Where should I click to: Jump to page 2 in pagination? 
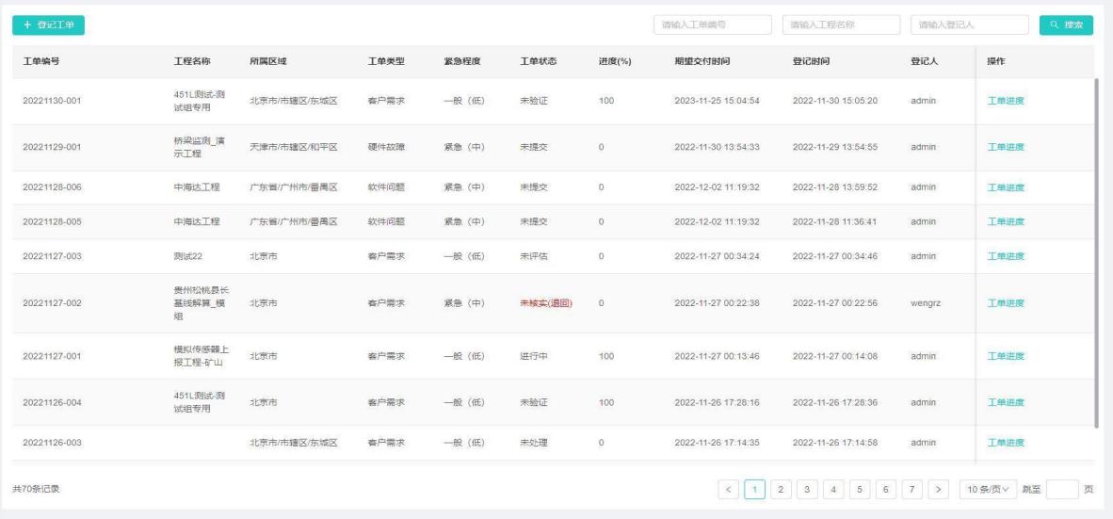click(x=781, y=489)
